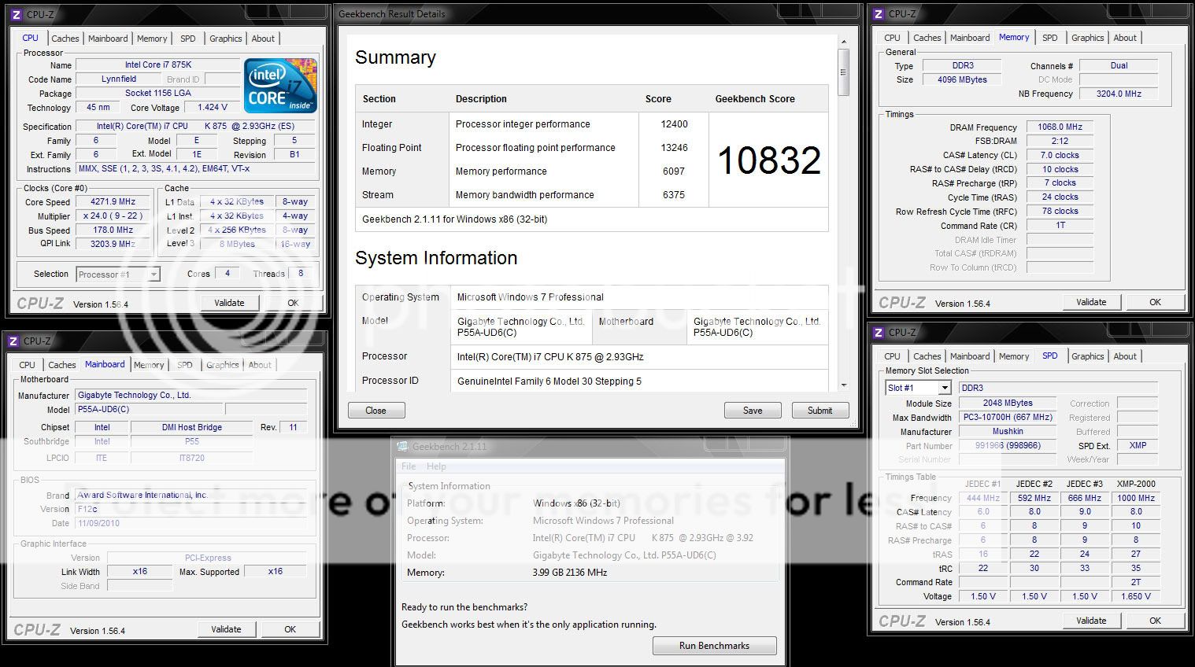The image size is (1195, 667).
Task: Click the motherboard Model field P55A-UD6(C)
Action: (x=150, y=409)
